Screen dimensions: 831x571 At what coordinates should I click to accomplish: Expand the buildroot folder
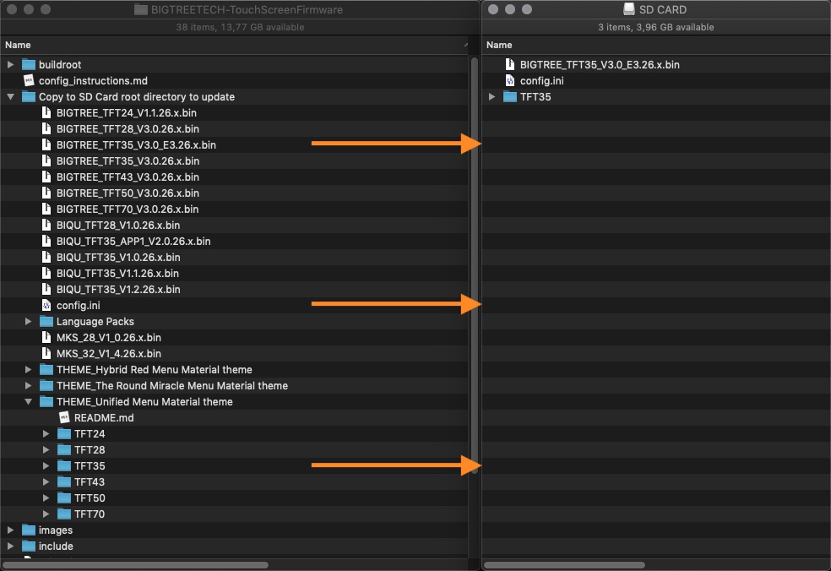[10, 65]
